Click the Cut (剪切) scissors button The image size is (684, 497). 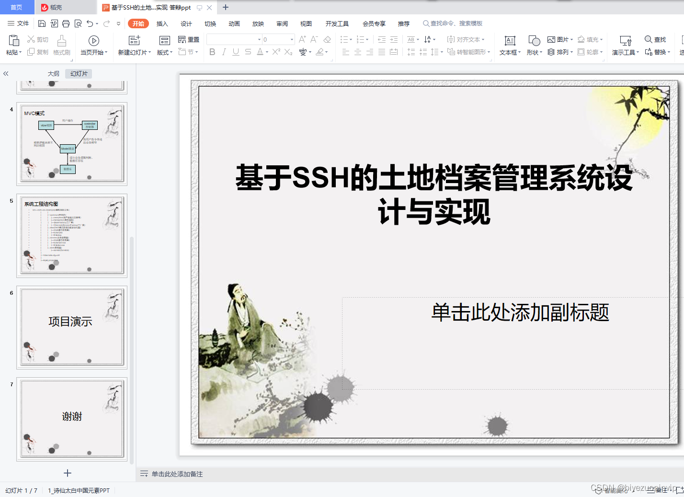tap(37, 39)
